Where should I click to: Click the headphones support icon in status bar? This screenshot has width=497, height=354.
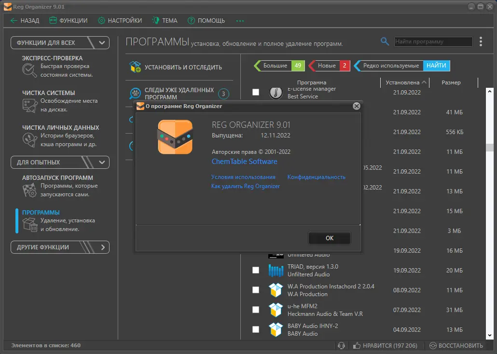tap(343, 345)
